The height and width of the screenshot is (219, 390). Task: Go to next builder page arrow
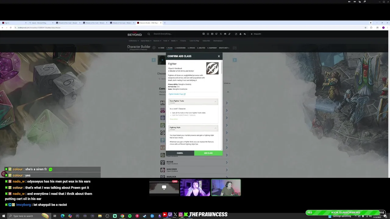[x=235, y=60]
